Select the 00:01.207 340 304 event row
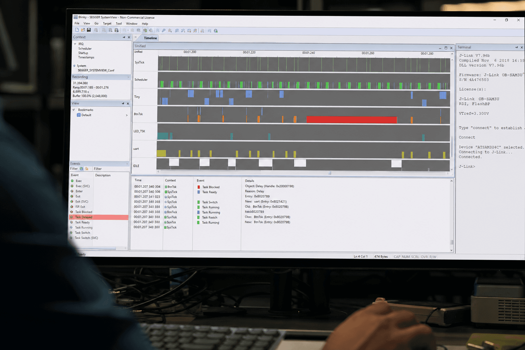 (x=291, y=187)
